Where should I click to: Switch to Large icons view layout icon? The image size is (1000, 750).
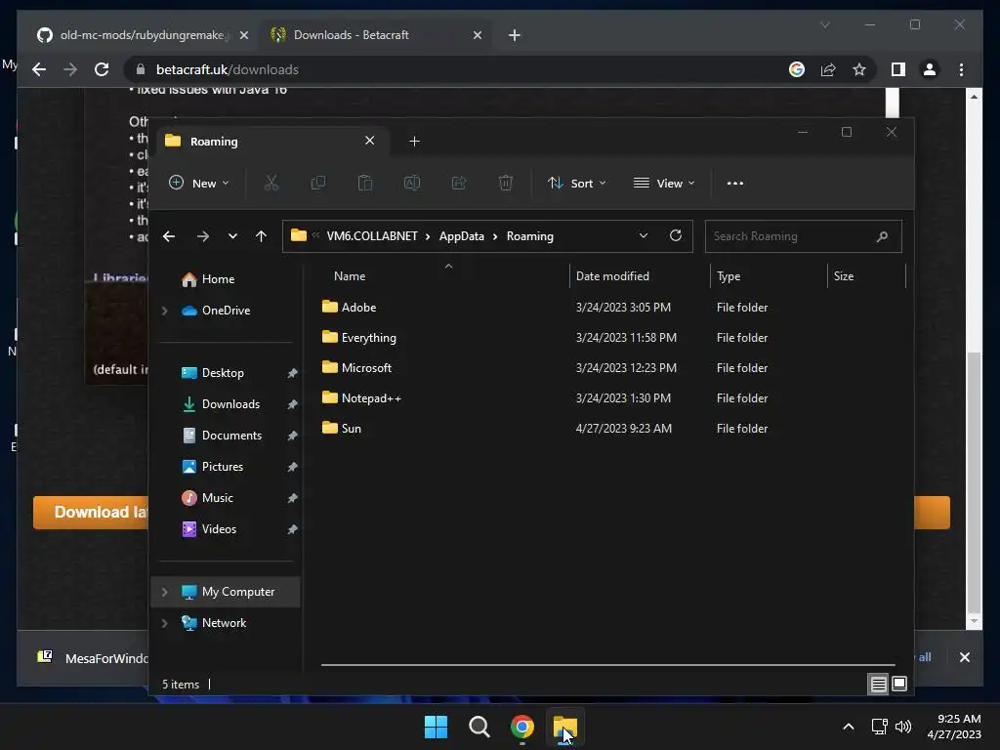point(899,685)
